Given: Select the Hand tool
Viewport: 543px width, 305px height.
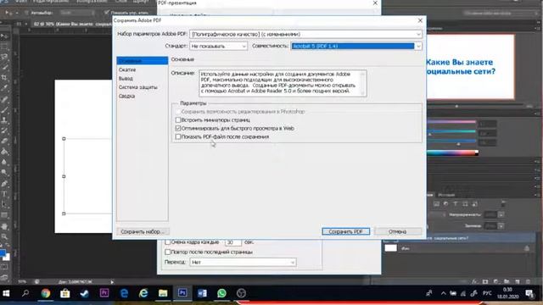Looking at the screenshot, I should pos(4,227).
